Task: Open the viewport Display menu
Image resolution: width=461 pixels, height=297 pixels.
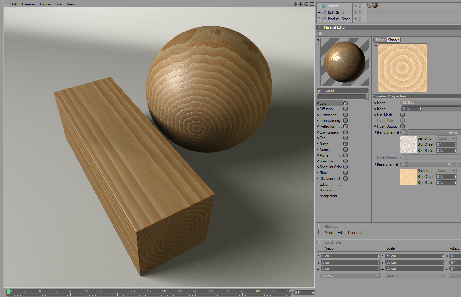Action: point(45,4)
